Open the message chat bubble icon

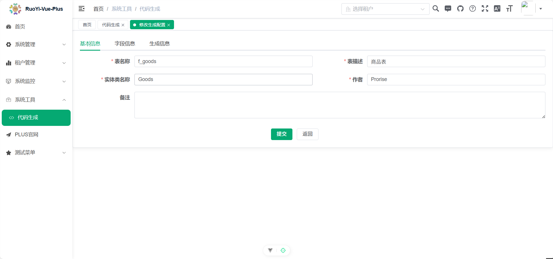coord(448,9)
